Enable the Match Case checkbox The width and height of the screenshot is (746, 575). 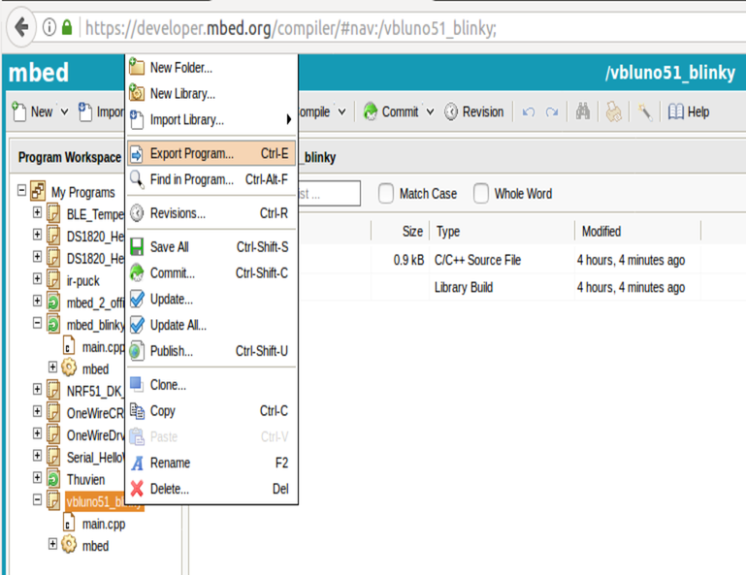coord(386,194)
